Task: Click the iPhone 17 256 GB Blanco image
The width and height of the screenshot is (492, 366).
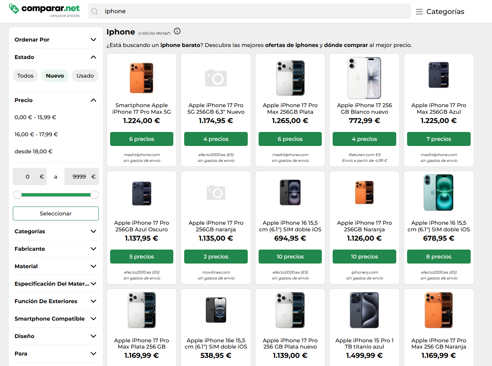Action: click(x=364, y=78)
